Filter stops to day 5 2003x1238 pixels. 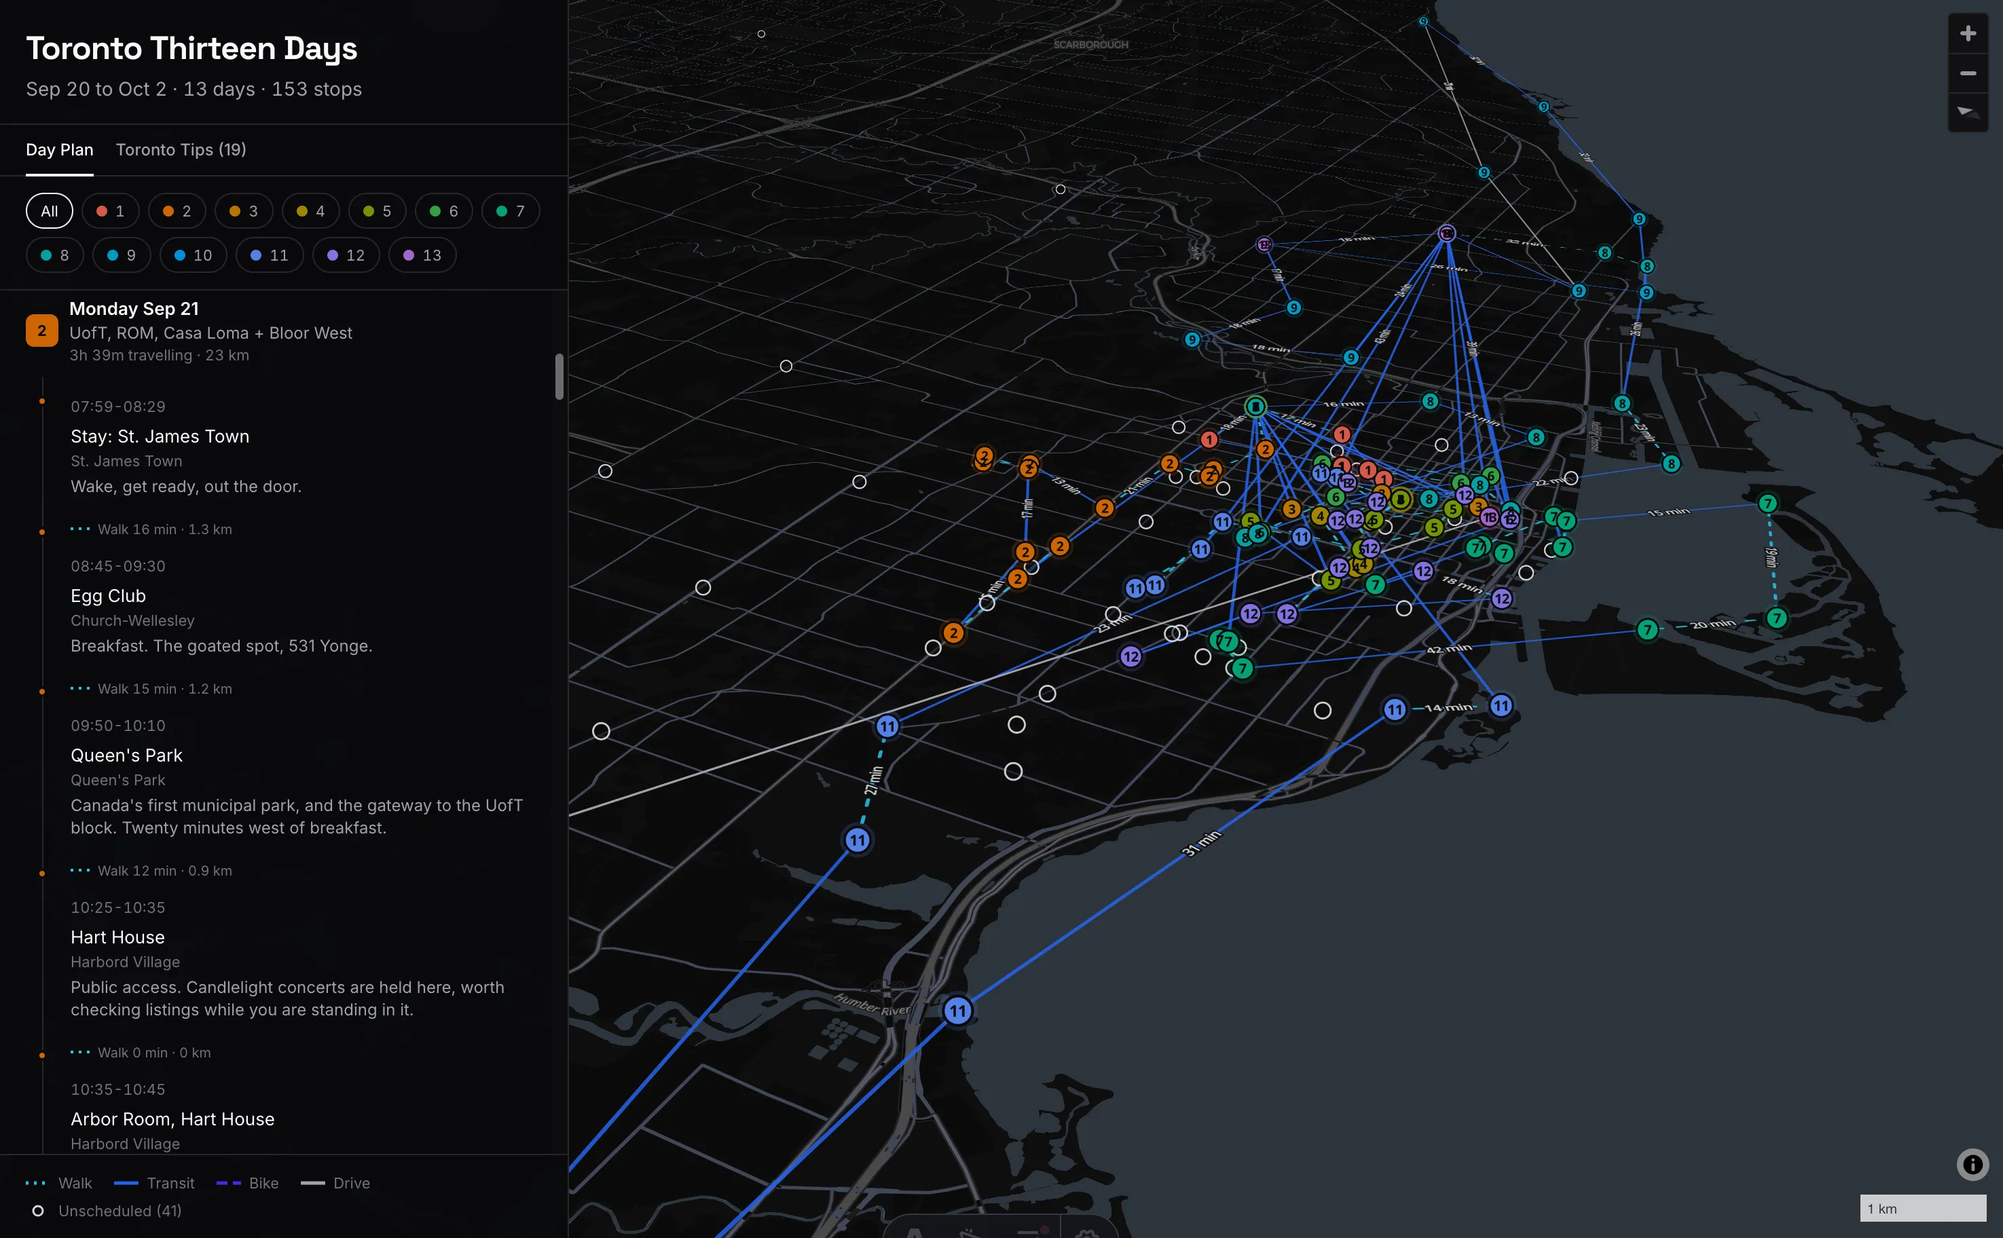[377, 211]
